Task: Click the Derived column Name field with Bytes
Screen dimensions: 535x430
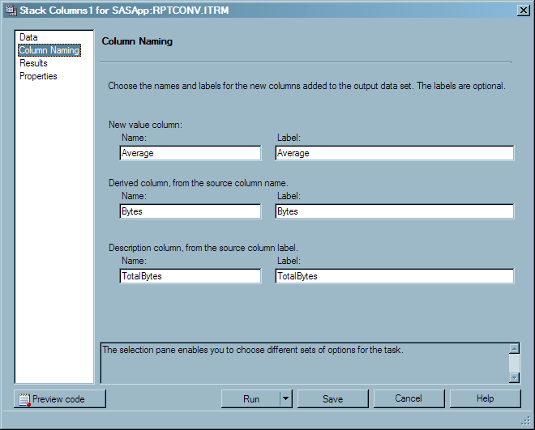Action: click(x=190, y=211)
